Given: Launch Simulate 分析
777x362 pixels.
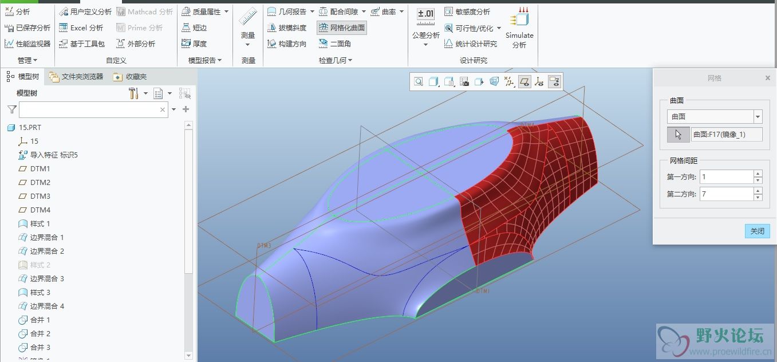Looking at the screenshot, I should (519, 27).
